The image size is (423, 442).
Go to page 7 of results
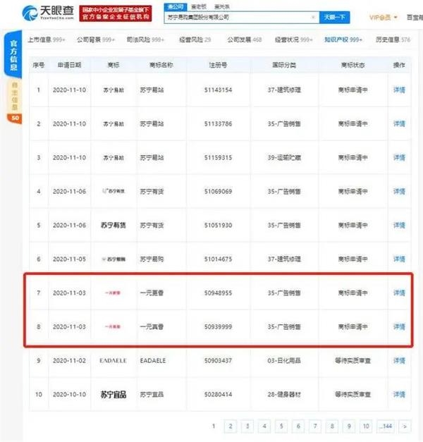[x=315, y=426]
